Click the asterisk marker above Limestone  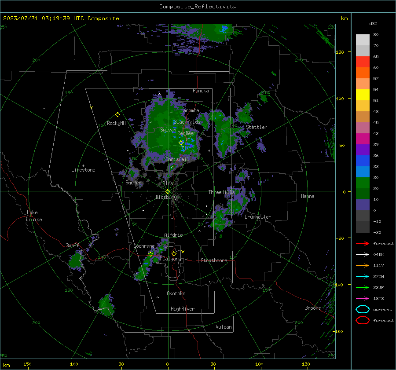[83, 166]
